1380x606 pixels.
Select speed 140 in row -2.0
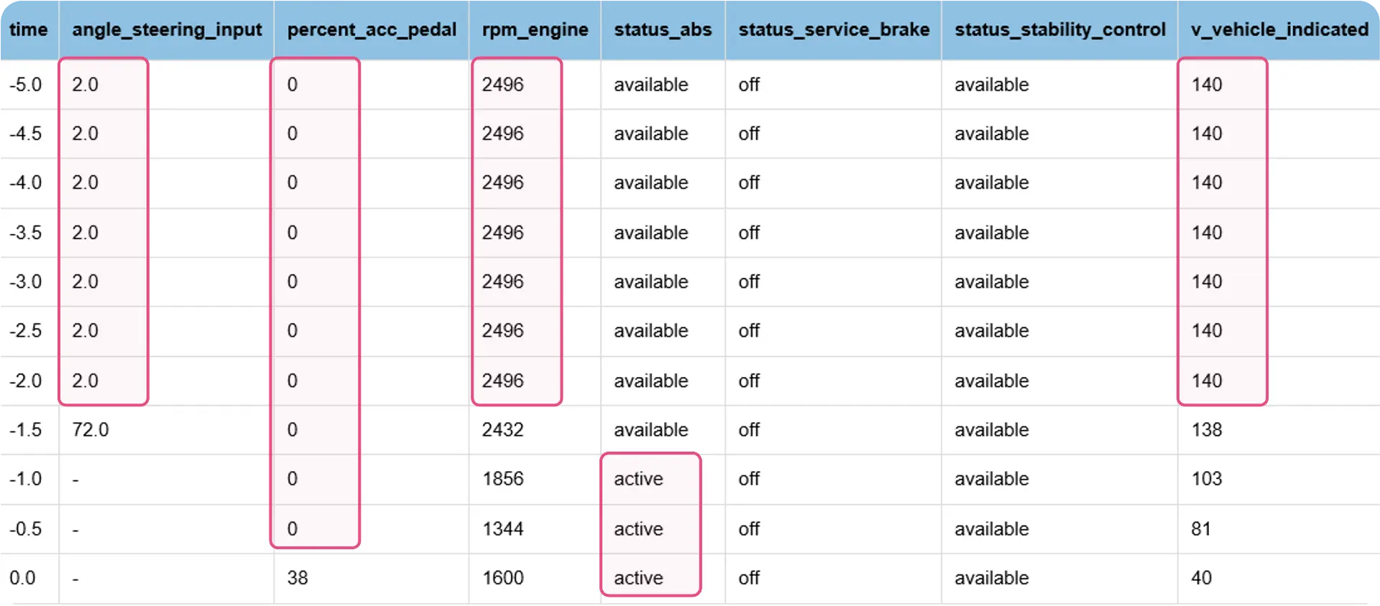tap(1207, 381)
